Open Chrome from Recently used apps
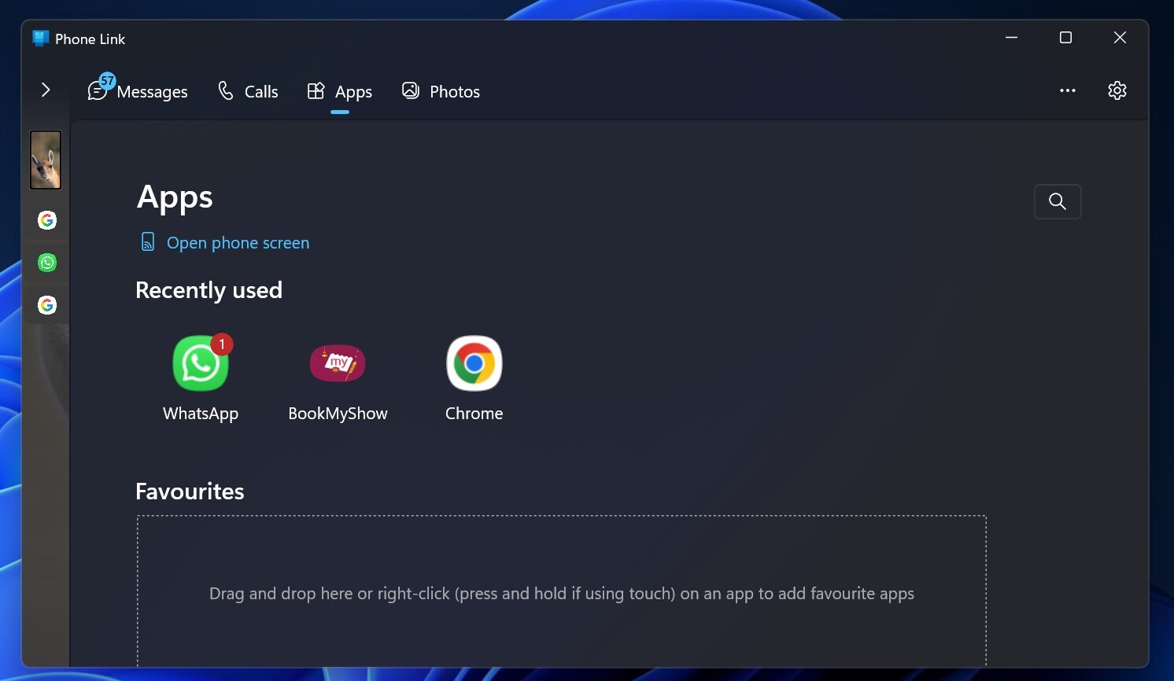 [474, 364]
